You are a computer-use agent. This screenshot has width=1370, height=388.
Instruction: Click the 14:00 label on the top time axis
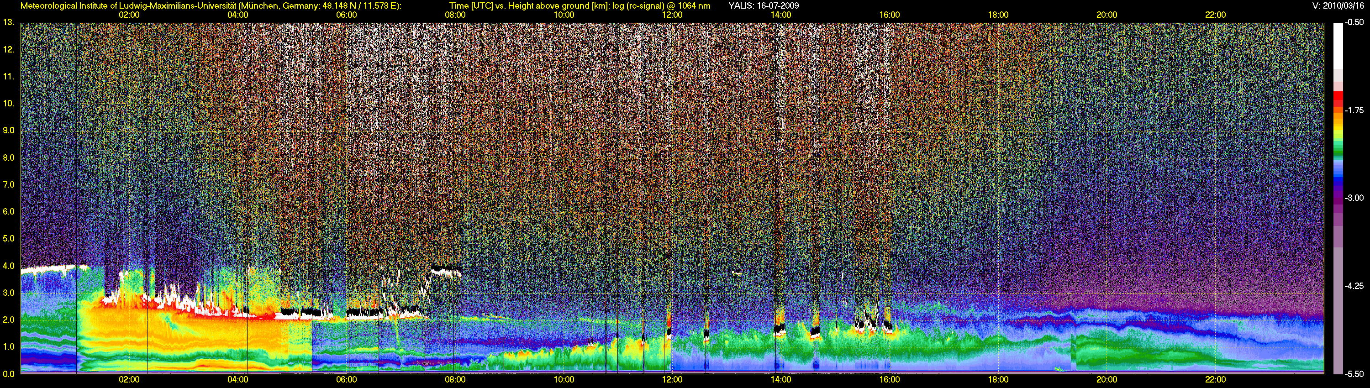[781, 15]
